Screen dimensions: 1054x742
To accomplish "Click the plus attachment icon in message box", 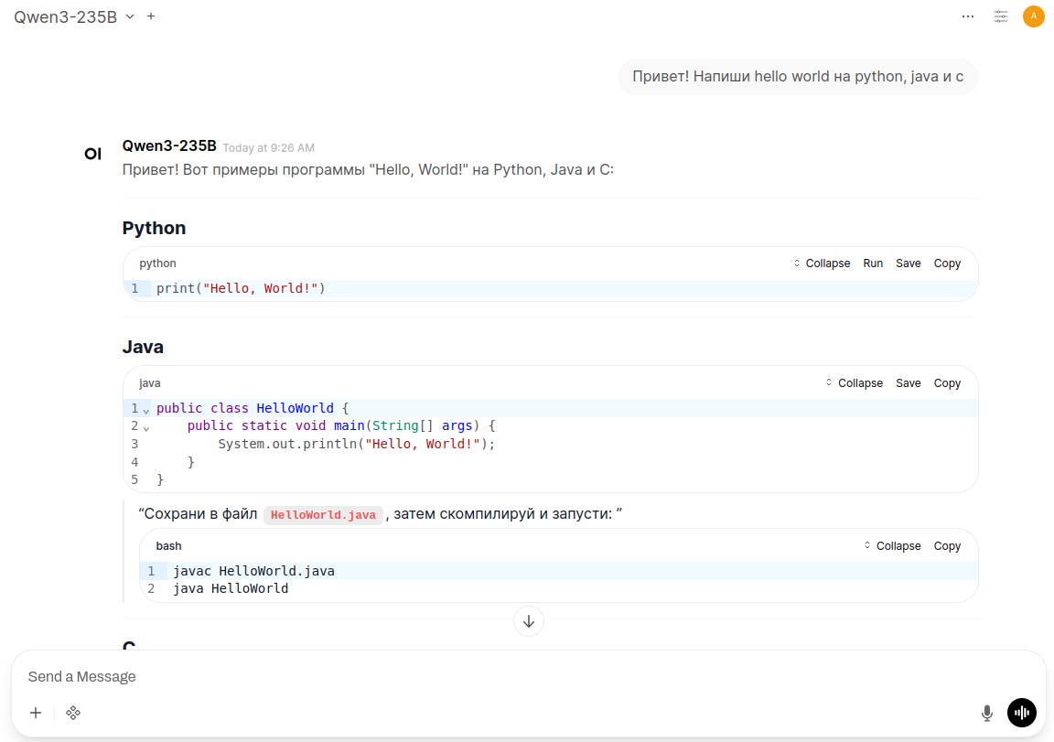I will 36,713.
